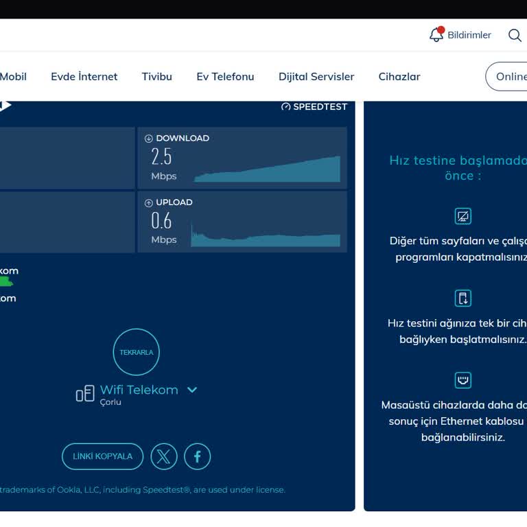Click the 'programları kapatmalısınız' tip text
The width and height of the screenshot is (527, 527).
coord(461,257)
